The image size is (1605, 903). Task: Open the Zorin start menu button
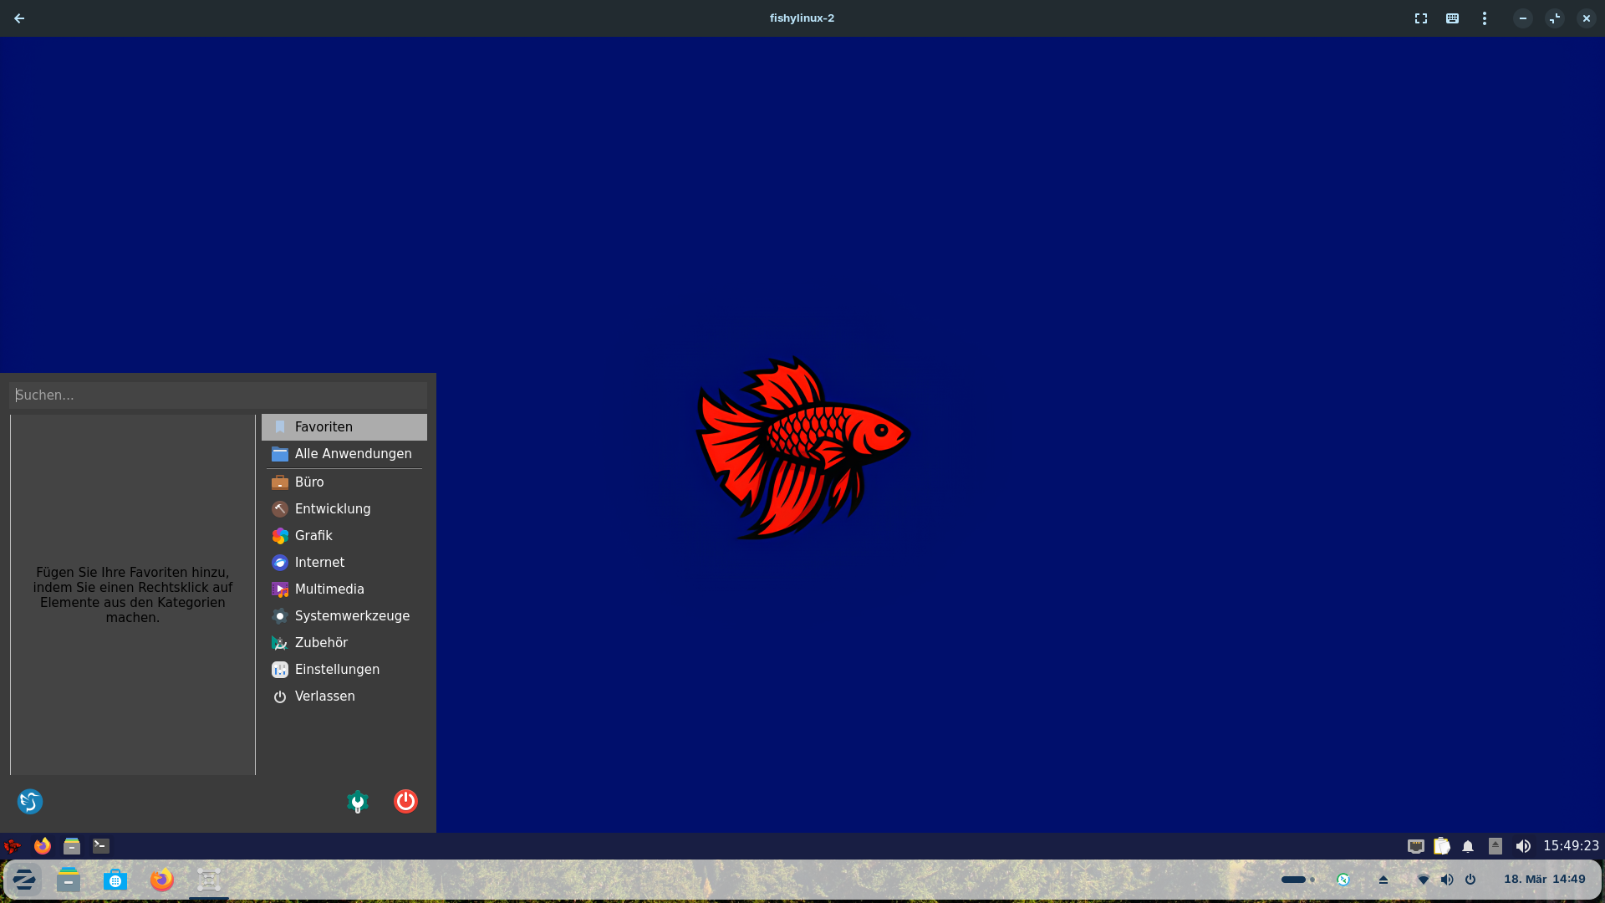23,880
